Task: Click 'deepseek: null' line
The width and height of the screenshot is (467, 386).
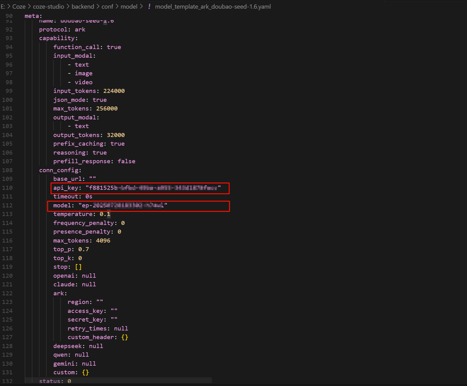Action: (x=78, y=346)
